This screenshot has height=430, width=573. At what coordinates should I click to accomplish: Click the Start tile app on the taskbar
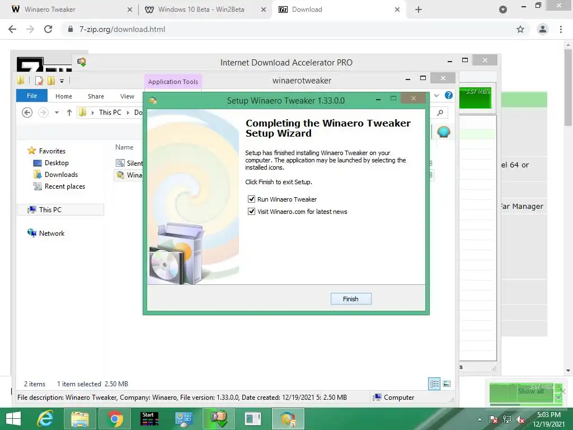coord(149,419)
